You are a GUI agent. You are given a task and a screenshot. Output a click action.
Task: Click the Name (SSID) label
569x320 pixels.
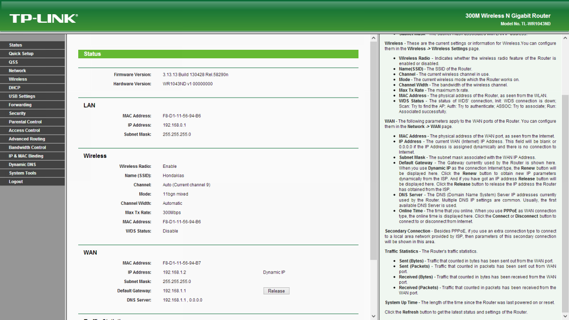coord(138,176)
